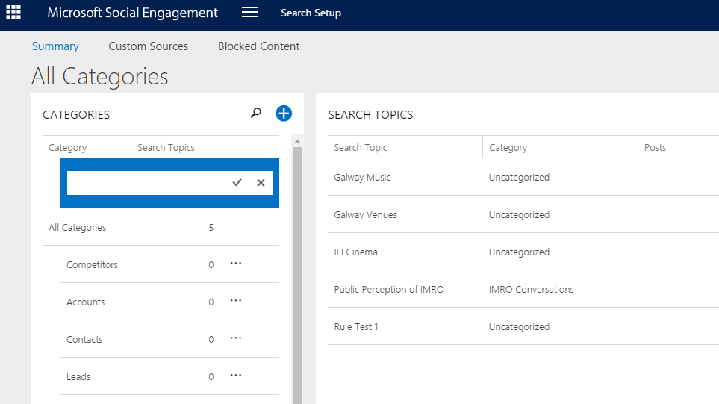Open Public Perception of IMRO topic

coord(389,289)
